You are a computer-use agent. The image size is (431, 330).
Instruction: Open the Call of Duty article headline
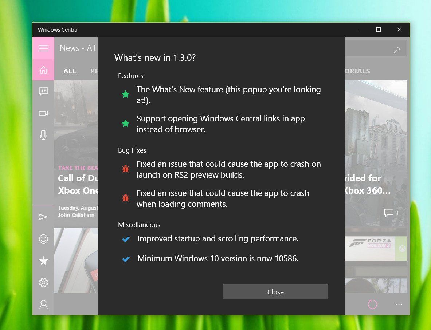pyautogui.click(x=77, y=184)
